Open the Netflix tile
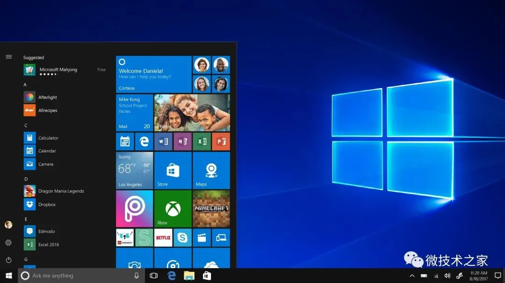 pyautogui.click(x=163, y=237)
